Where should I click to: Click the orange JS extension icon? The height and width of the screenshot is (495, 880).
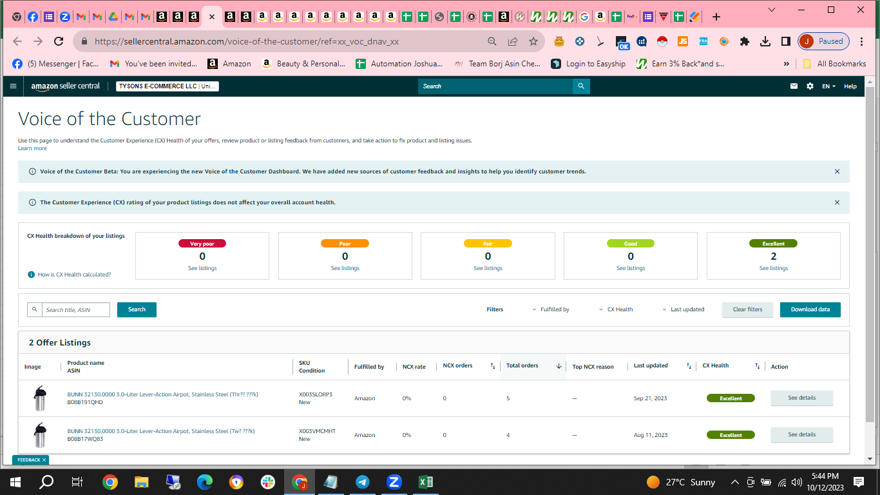coord(682,41)
